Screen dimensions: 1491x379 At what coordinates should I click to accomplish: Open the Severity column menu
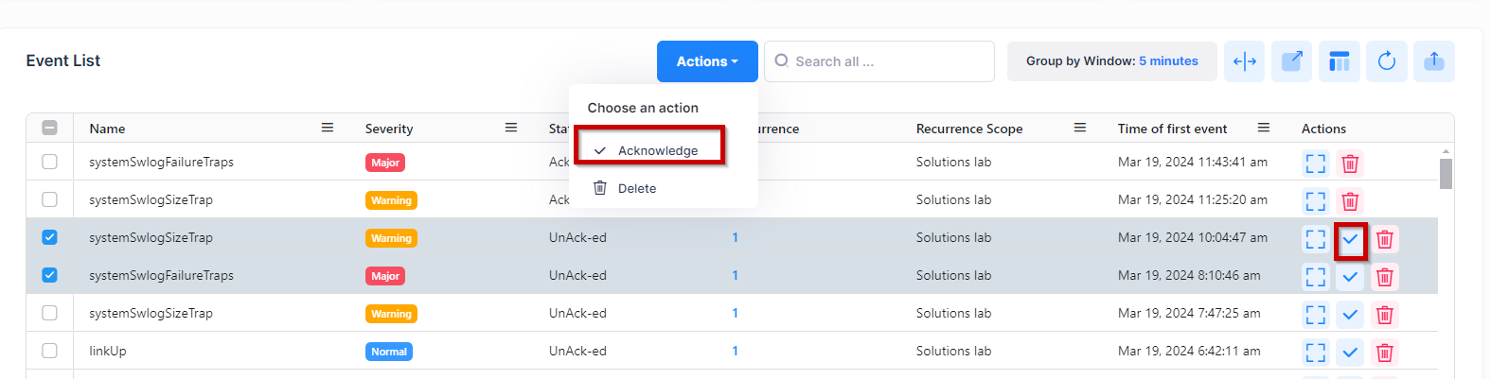click(511, 128)
